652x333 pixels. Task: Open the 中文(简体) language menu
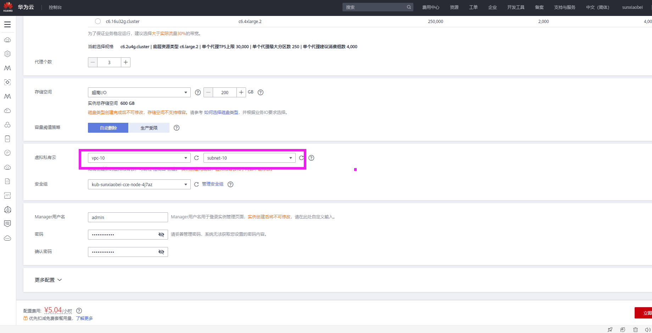(597, 7)
